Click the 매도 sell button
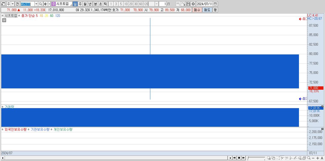 (207, 10)
